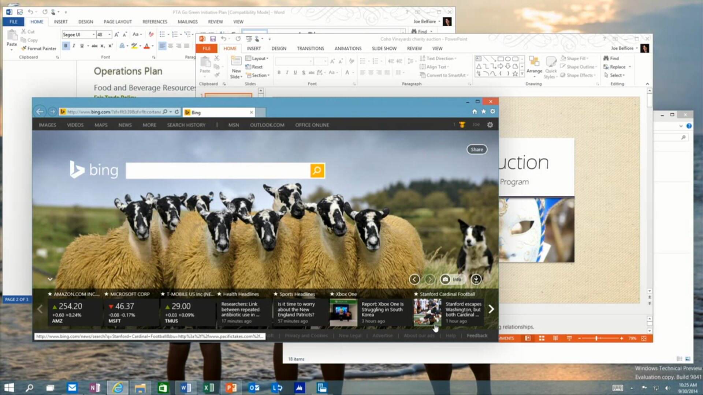Launch Excel from the taskbar
The image size is (703, 395).
[x=209, y=388]
